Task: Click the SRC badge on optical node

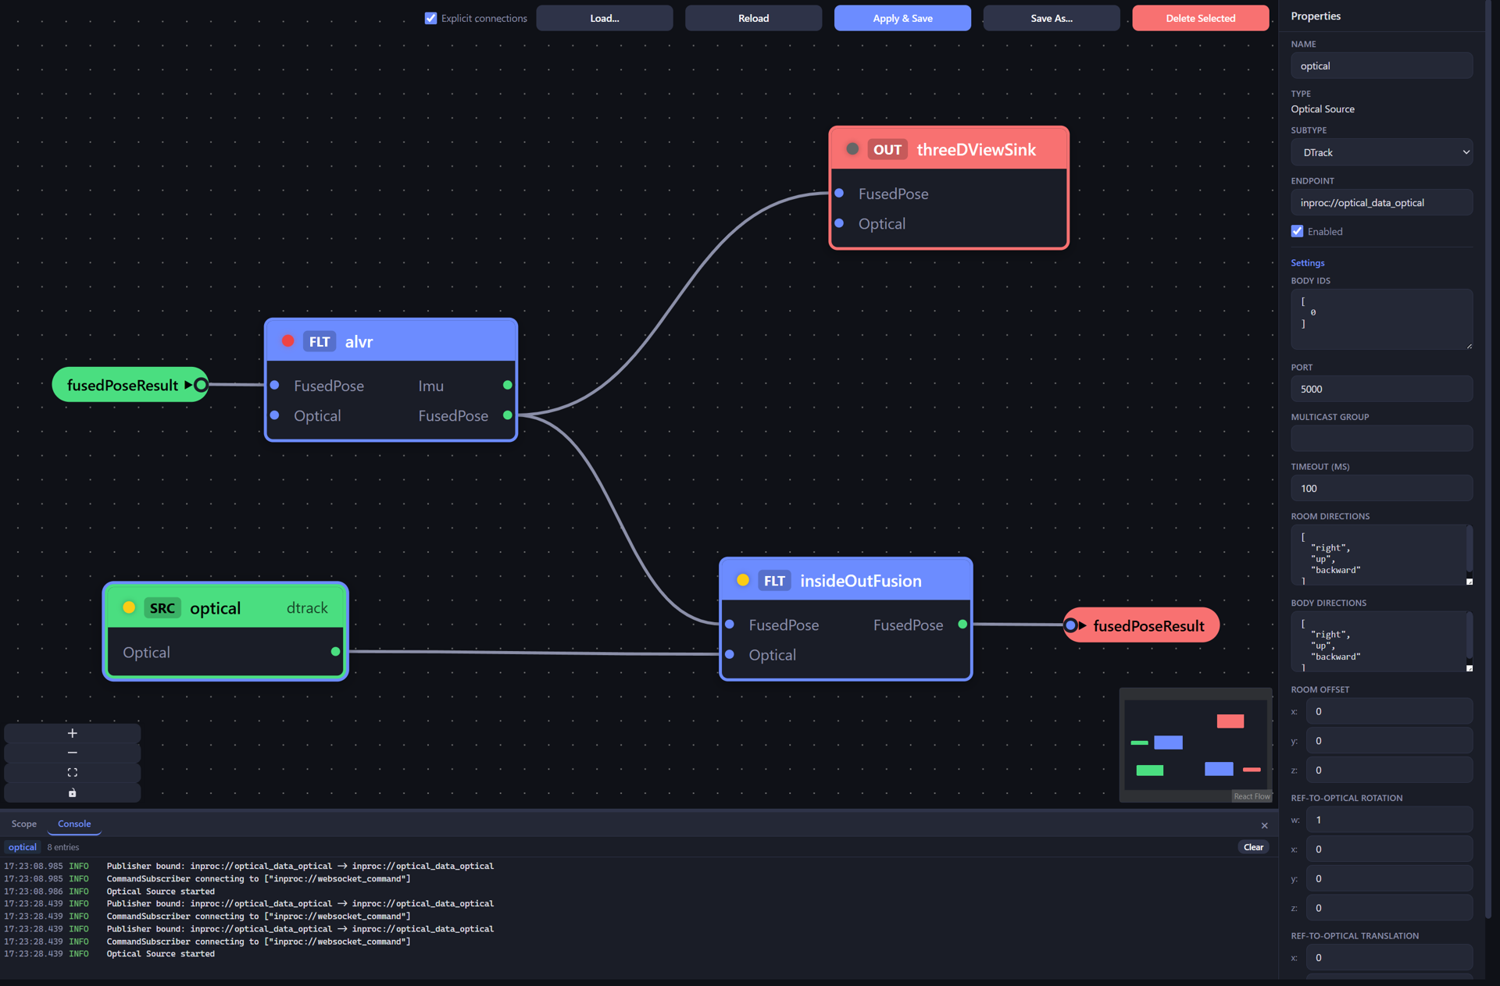Action: (162, 607)
